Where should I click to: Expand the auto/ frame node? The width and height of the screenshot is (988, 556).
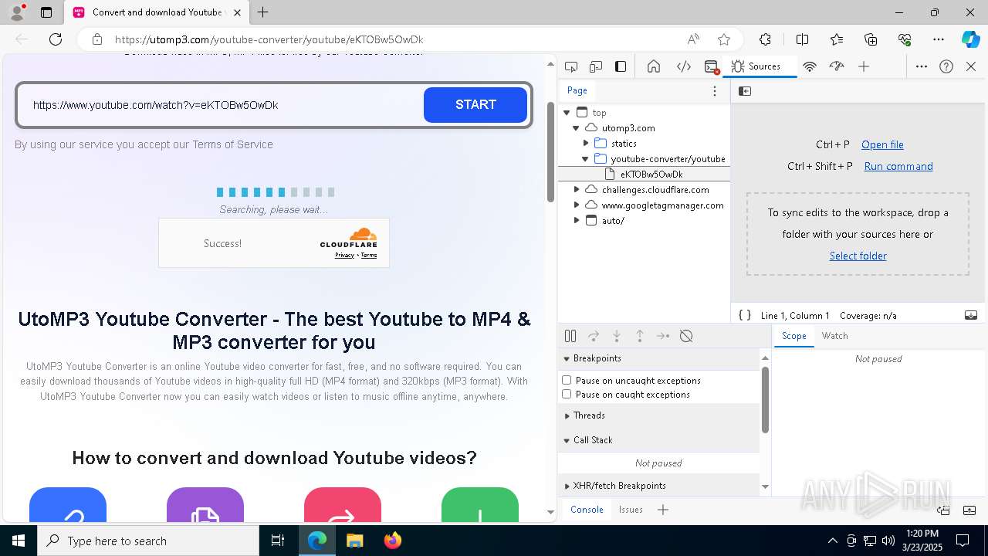tap(576, 221)
